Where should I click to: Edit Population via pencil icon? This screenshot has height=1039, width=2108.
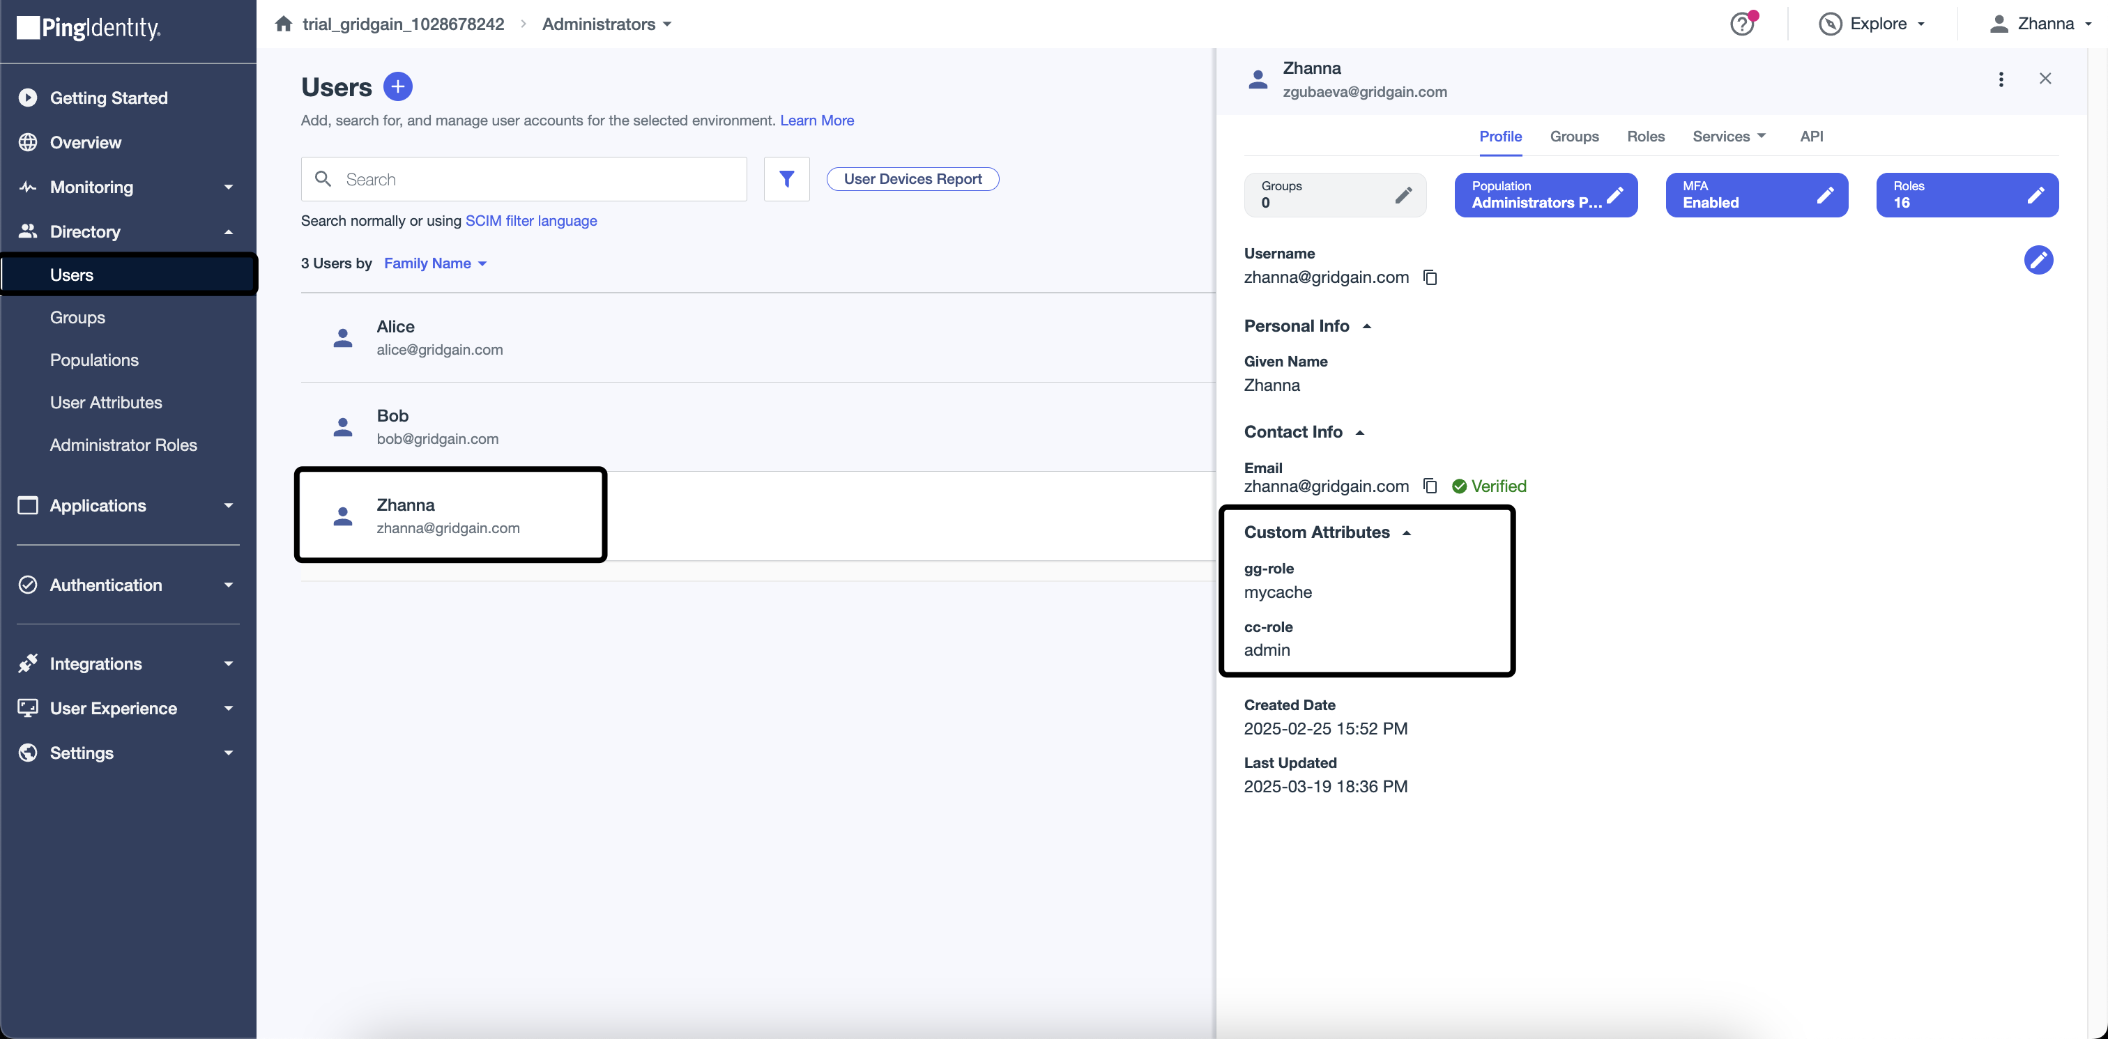1614,194
